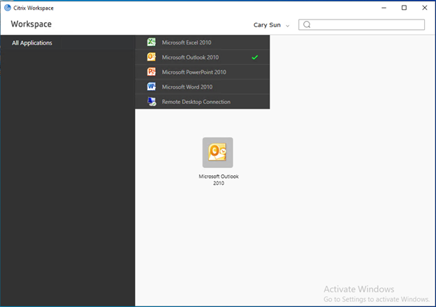Click the Word 2010 list icon
The width and height of the screenshot is (436, 307).
[x=152, y=87]
